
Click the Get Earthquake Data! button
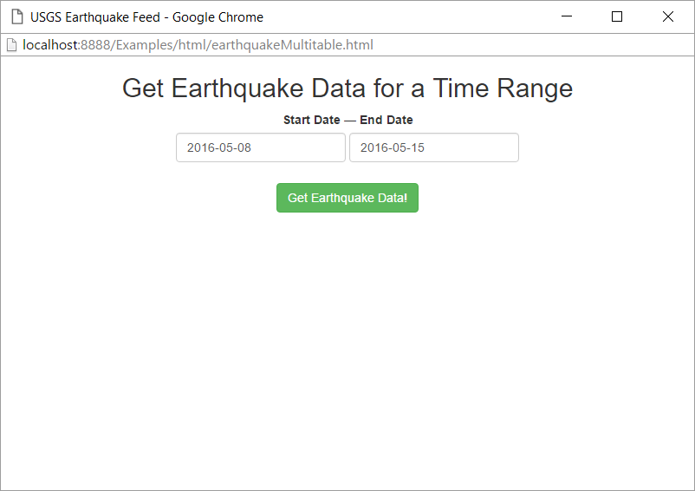coord(347,198)
